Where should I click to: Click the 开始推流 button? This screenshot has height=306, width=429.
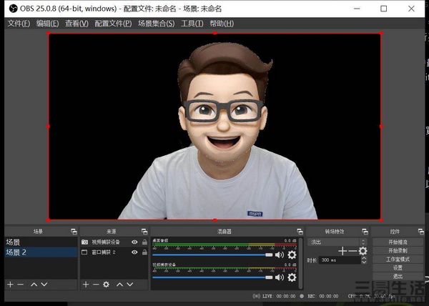pos(398,242)
